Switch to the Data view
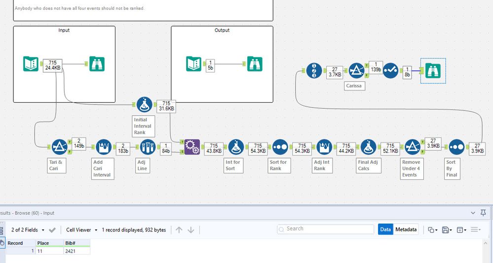Screen dimensions: 493x263 point(385,229)
